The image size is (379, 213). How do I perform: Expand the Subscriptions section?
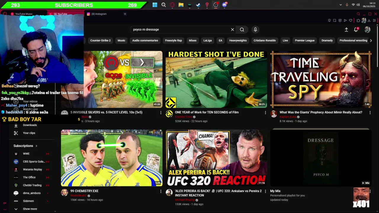tap(25, 146)
